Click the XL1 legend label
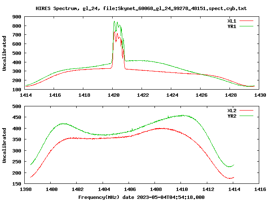The height and width of the screenshot is (201, 268). (232, 21)
